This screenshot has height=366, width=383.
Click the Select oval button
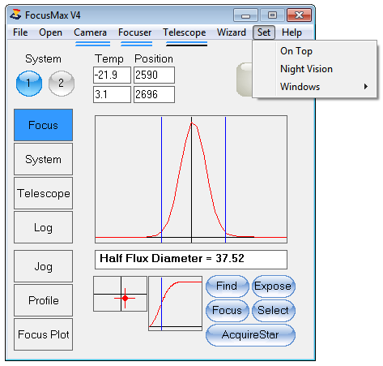[x=273, y=311]
